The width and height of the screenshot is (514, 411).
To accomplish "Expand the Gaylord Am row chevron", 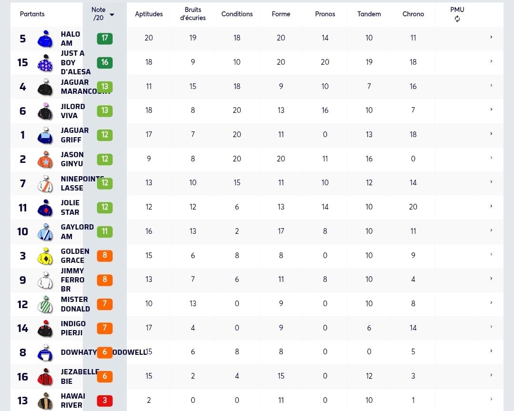I will coord(491,231).
